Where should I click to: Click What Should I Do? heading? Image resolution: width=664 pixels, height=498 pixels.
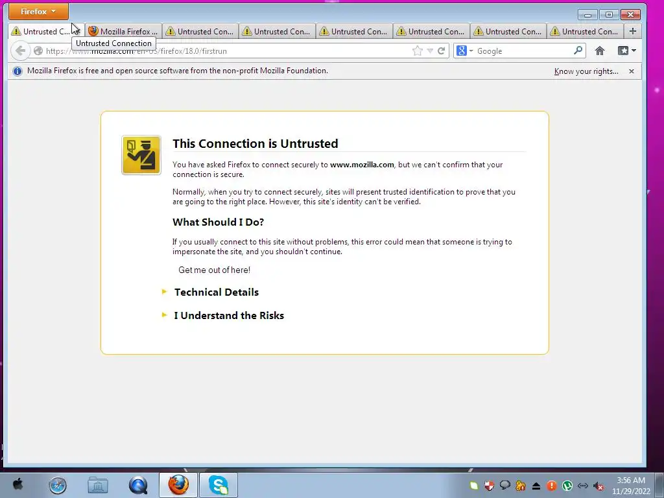(x=218, y=222)
